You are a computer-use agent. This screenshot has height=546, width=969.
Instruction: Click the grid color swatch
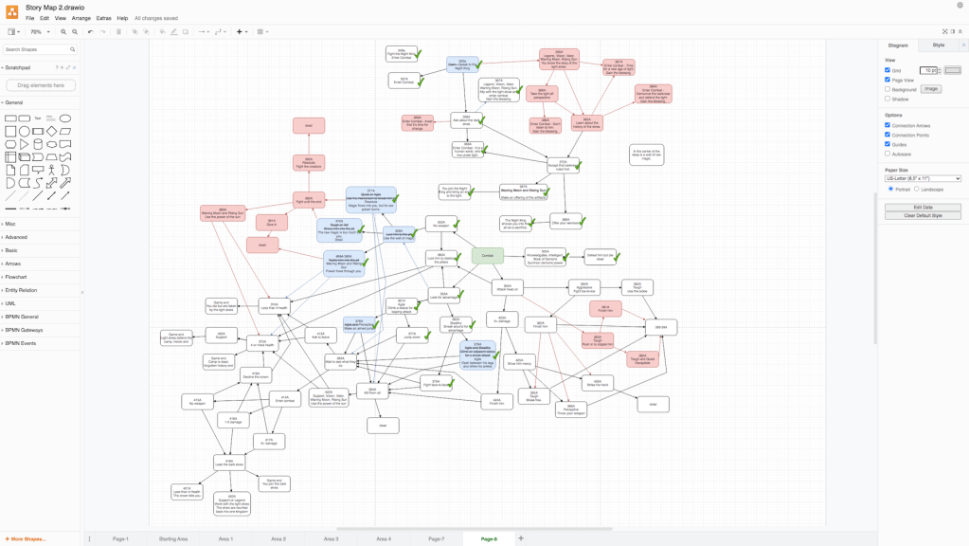point(952,70)
